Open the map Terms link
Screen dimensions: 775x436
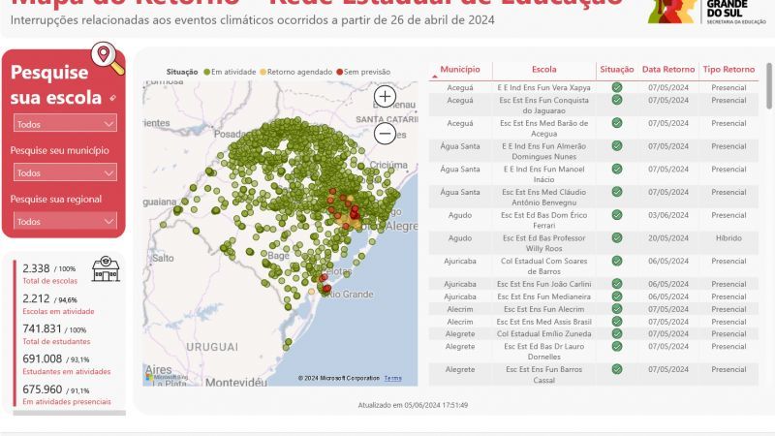point(392,378)
